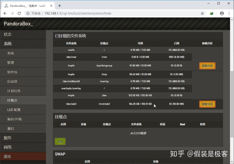Viewport: 234px width, 164px height.
Task: Click the /overlay mount point cell
Action: (x=104, y=81)
